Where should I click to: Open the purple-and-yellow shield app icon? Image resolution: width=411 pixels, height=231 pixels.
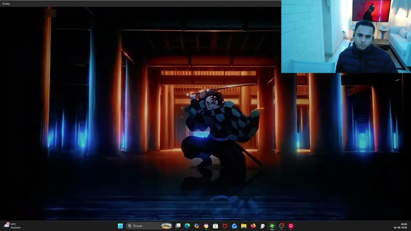tap(206, 226)
